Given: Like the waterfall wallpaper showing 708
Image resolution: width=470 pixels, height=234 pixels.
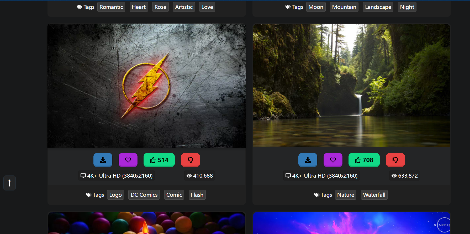Looking at the screenshot, I should click(364, 160).
